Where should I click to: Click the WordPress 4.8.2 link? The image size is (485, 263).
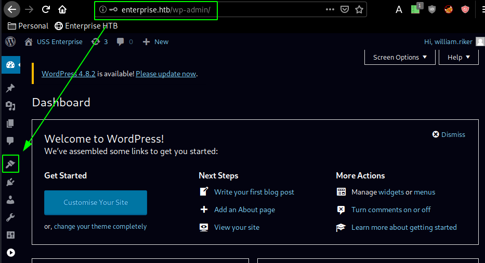pos(69,74)
